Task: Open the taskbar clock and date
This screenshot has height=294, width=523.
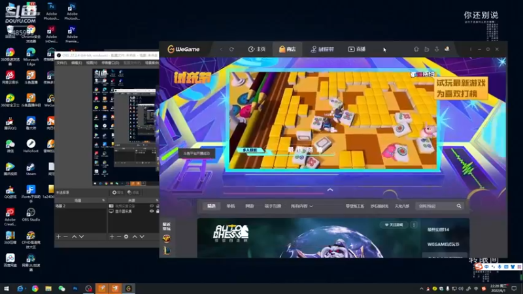Action: 499,288
